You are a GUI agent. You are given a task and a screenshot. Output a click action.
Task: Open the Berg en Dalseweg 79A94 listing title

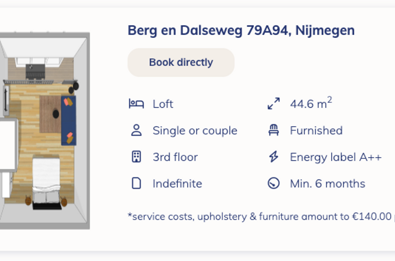[x=241, y=30]
